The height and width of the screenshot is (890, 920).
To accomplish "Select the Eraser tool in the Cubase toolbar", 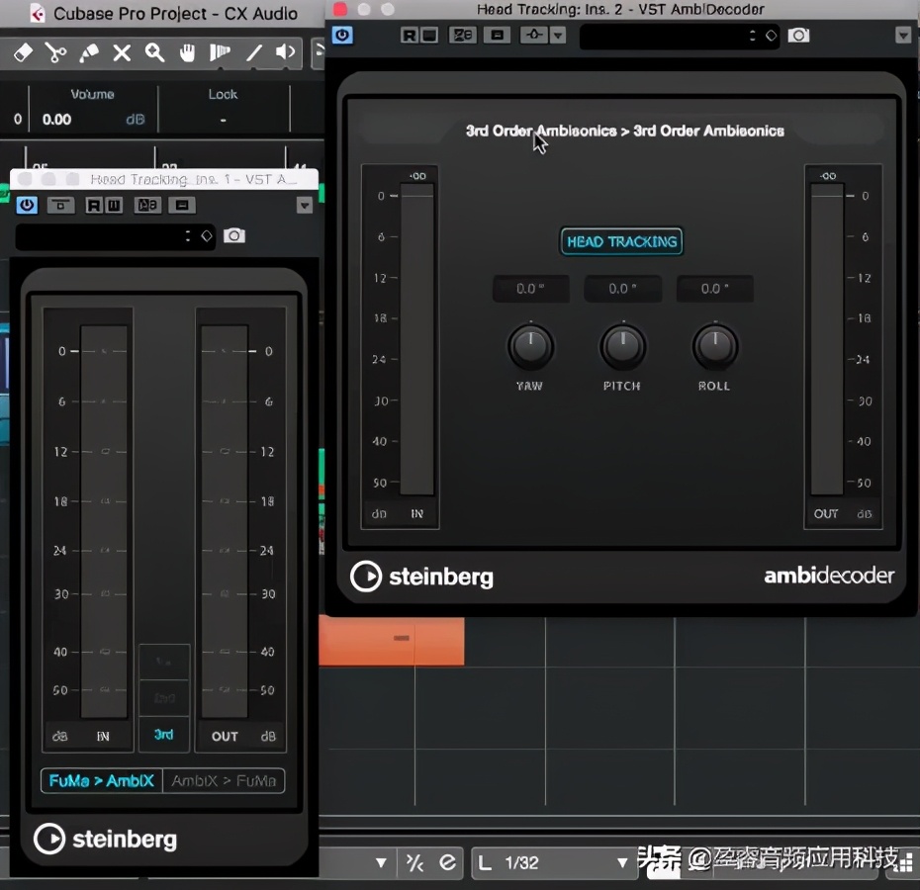I will tap(22, 53).
